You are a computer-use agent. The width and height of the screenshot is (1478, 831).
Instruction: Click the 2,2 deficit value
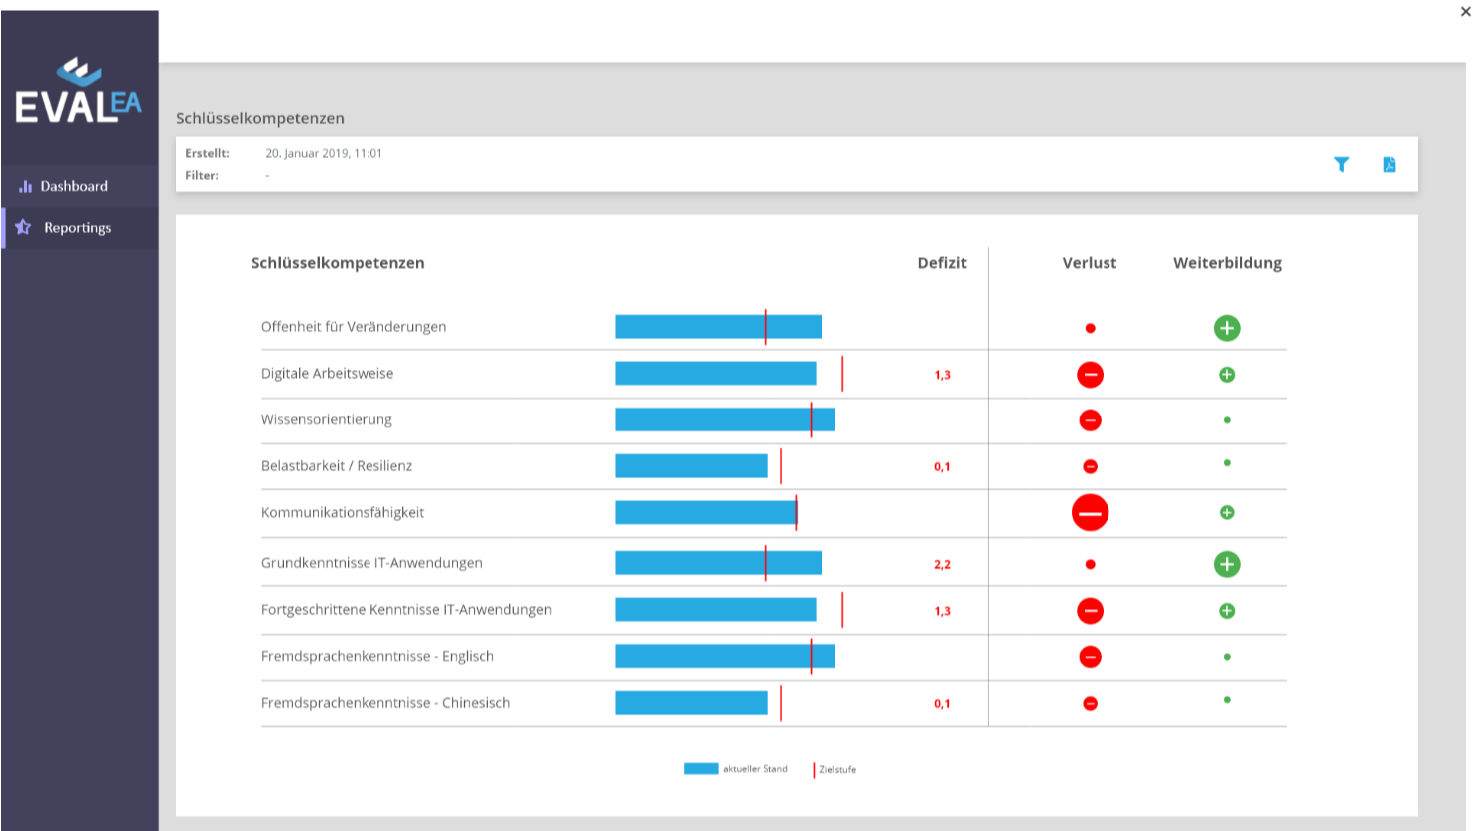point(942,564)
